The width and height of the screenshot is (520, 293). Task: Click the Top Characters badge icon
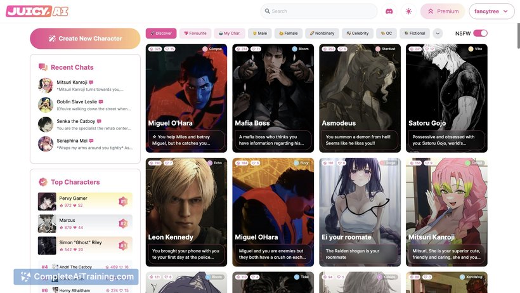coord(42,182)
